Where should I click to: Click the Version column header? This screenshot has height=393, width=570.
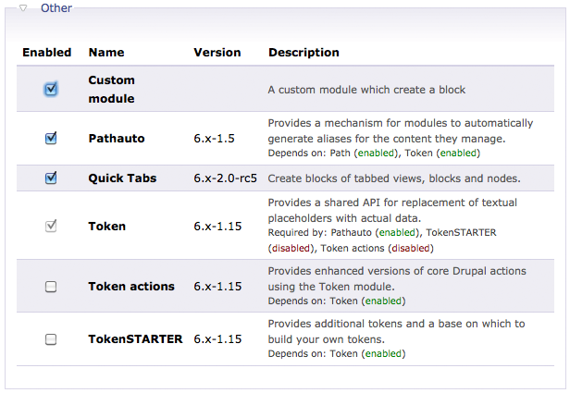[217, 53]
